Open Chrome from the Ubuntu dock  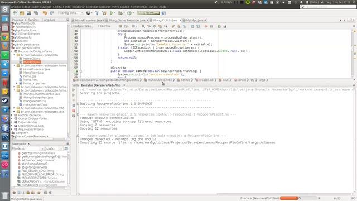tap(5, 37)
